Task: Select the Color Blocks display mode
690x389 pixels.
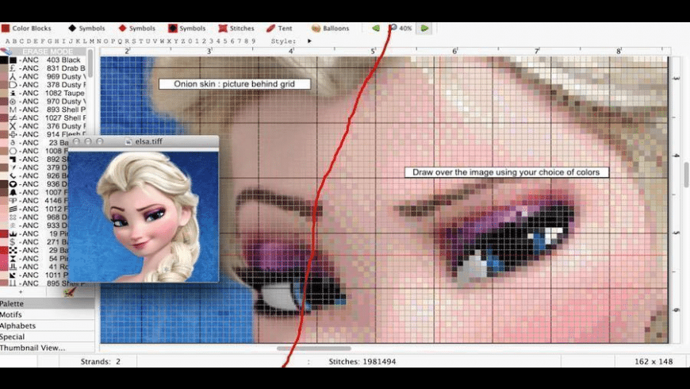Action: [x=26, y=29]
